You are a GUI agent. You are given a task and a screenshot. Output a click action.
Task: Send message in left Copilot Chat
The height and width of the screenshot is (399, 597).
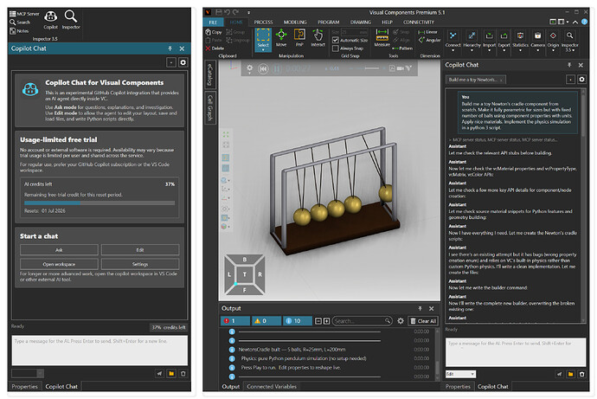coord(159,374)
